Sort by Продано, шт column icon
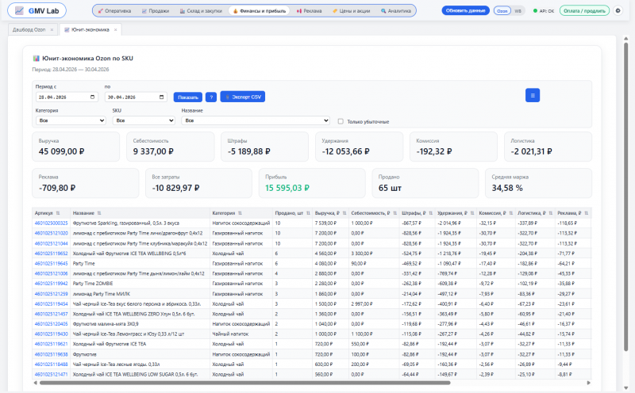 308,213
